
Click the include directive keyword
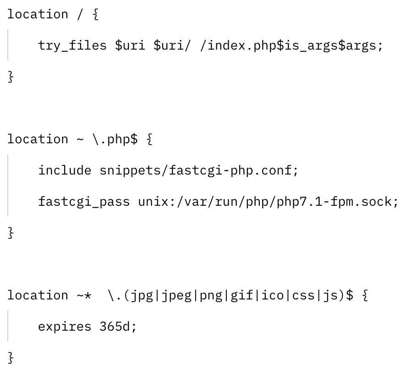(65, 170)
